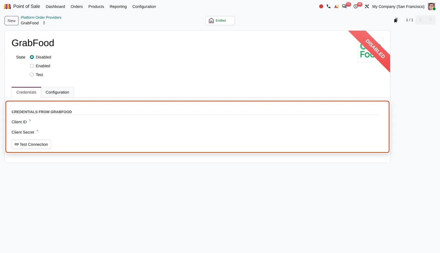Open the Products menu
This screenshot has width=440, height=253.
(96, 7)
